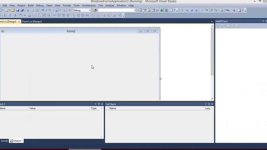The height and width of the screenshot is (150, 267).
Task: Click the Name column header in Call Stack
Action: (x=156, y=108)
